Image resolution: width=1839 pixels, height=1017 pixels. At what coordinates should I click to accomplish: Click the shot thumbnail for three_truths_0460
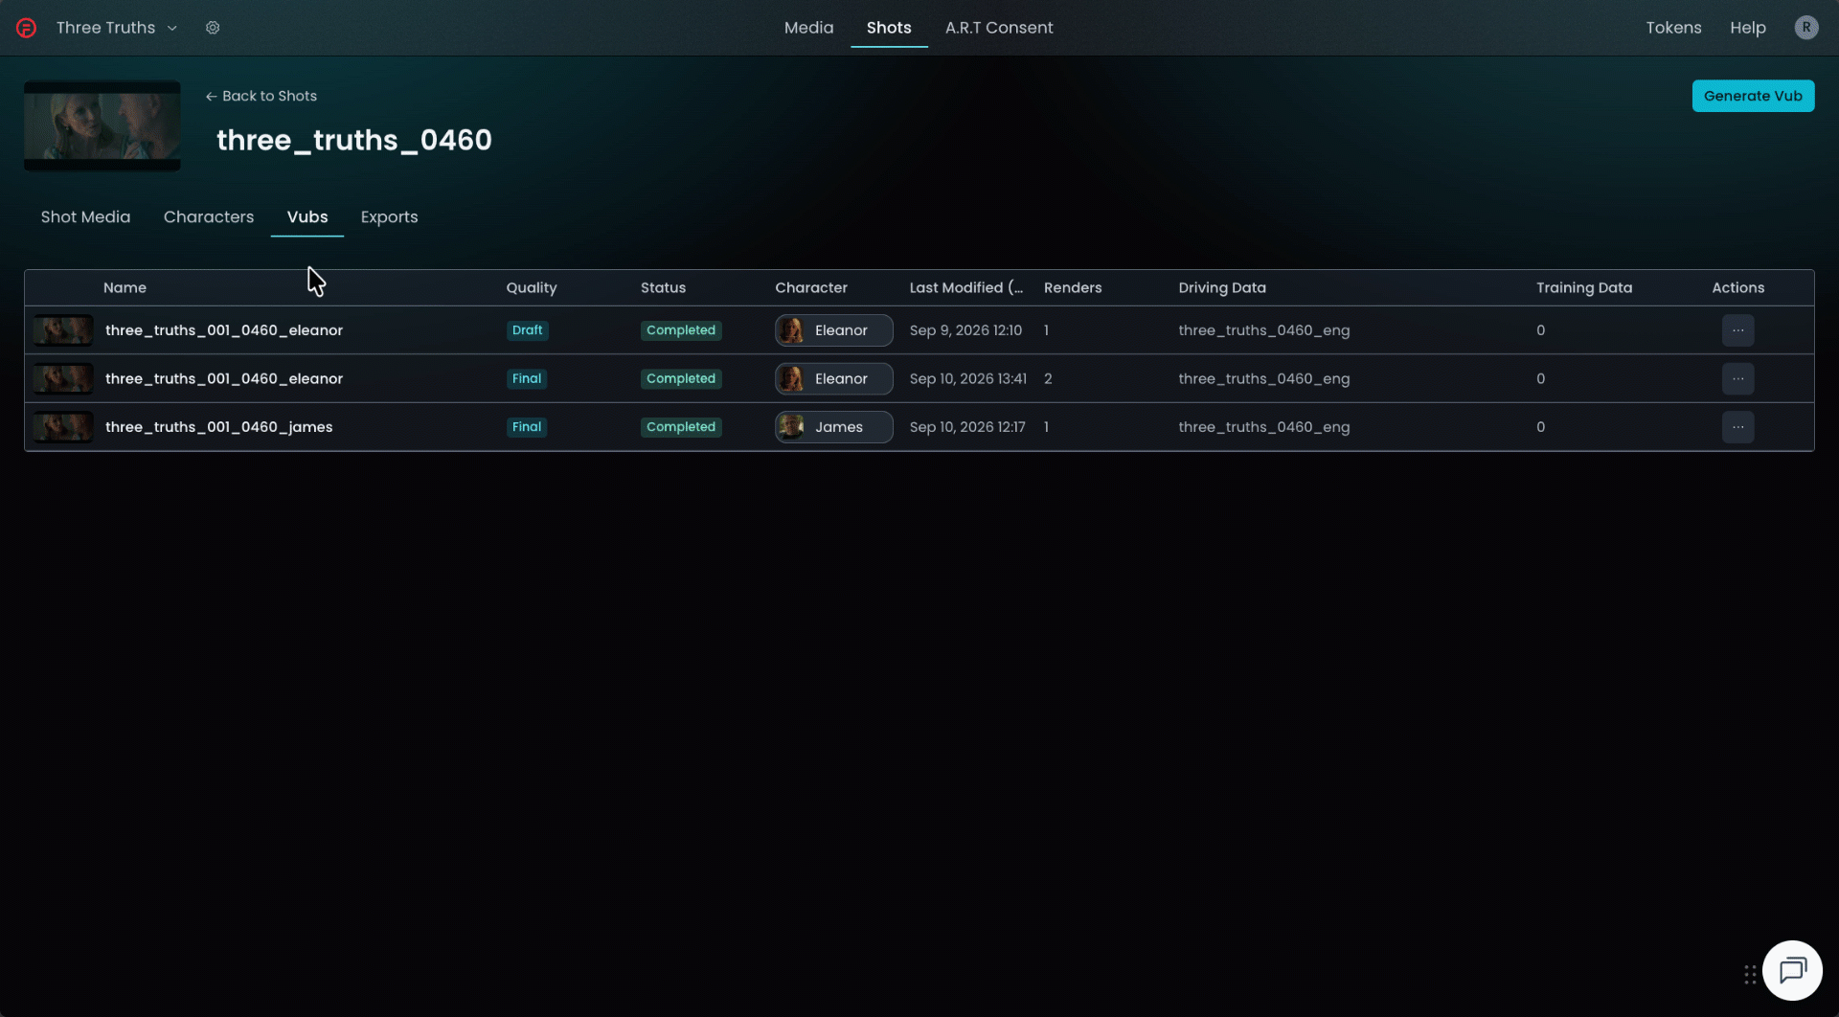102,126
